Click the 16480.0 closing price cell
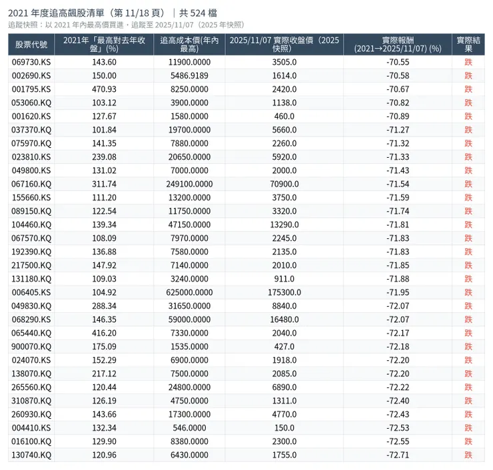The image size is (493, 470). point(284,320)
